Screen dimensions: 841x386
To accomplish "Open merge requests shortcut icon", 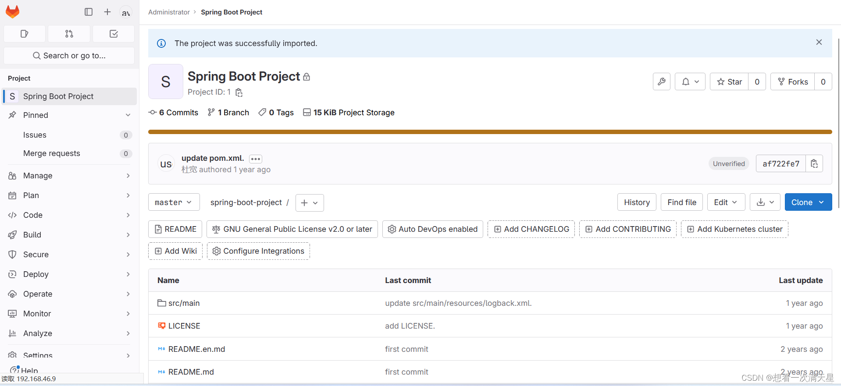I will pos(69,34).
